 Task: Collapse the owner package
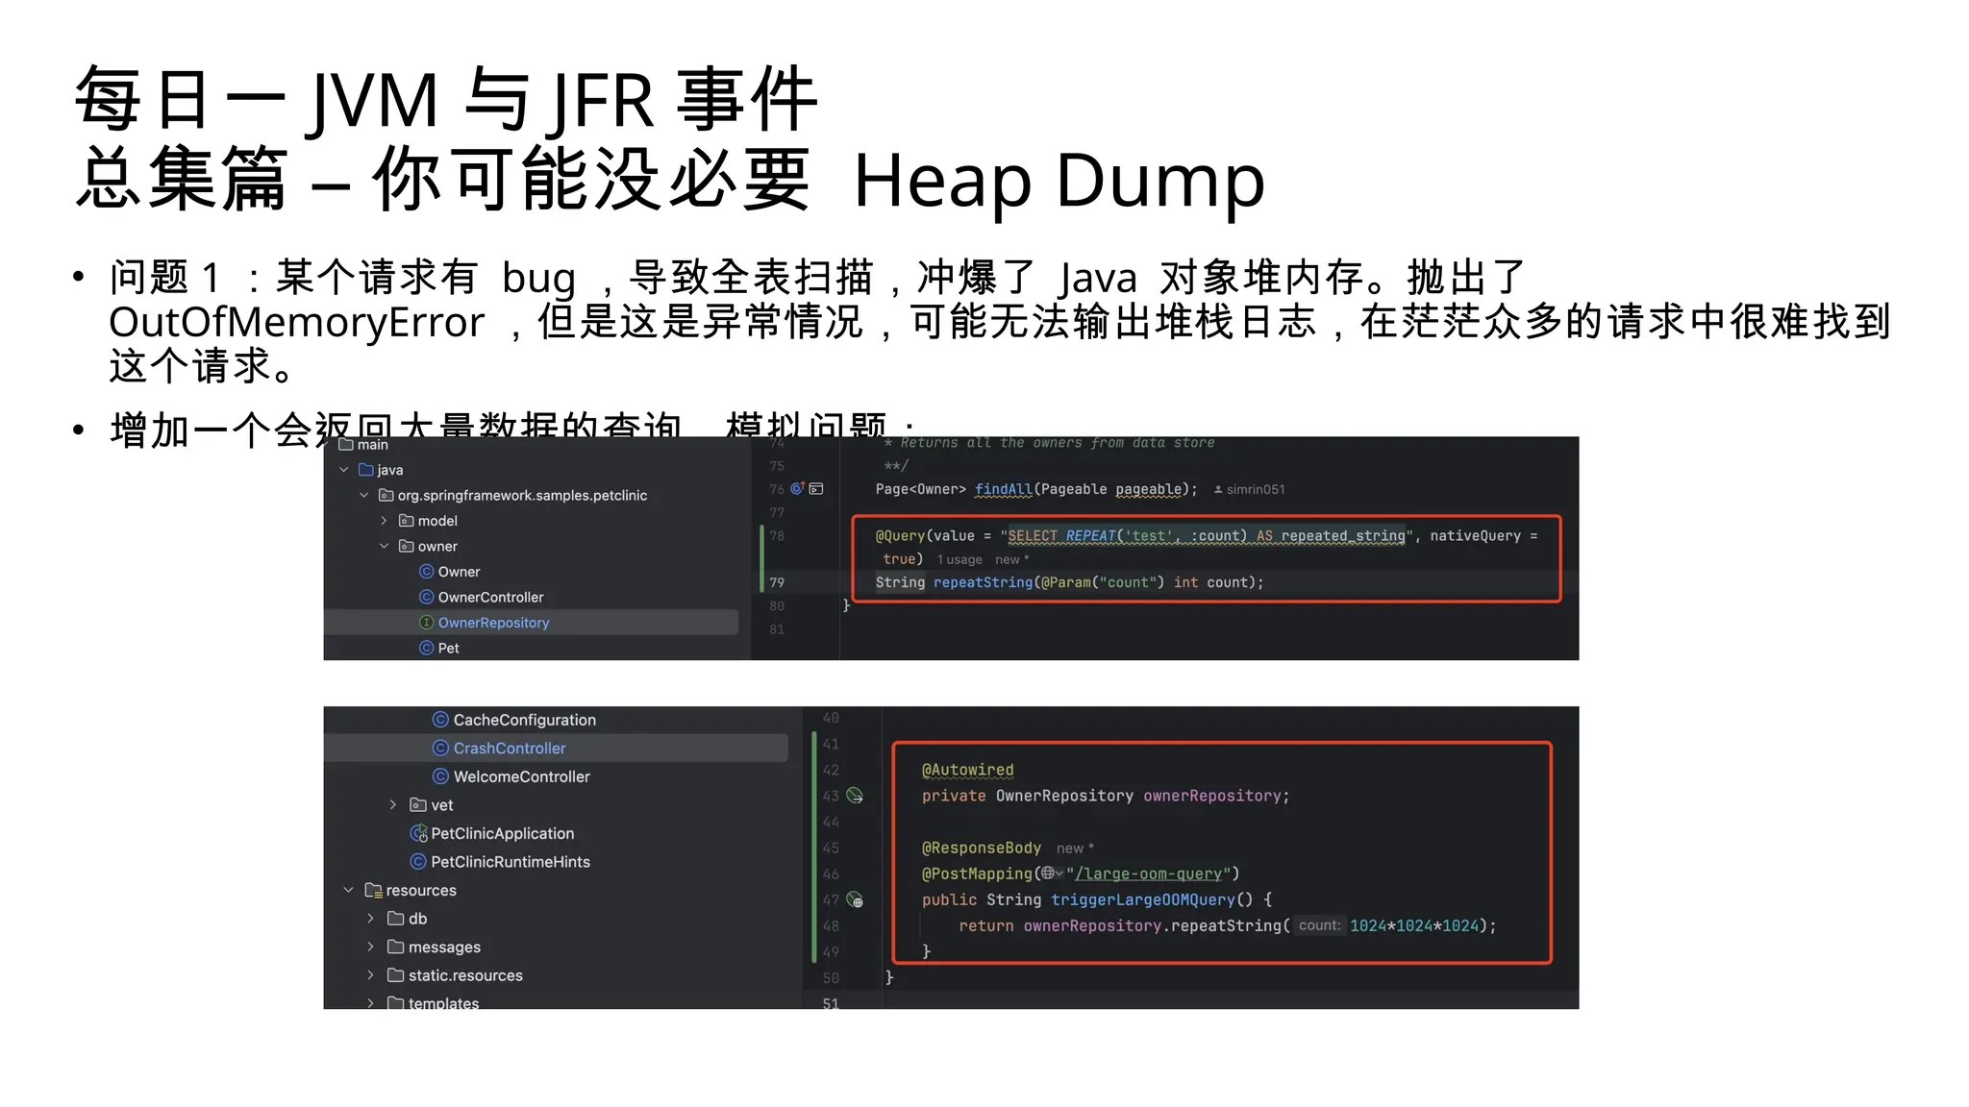(384, 546)
